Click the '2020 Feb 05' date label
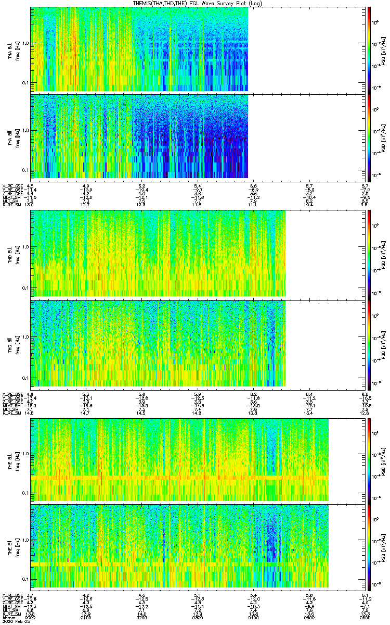The image size is (390, 625). [x=15, y=621]
